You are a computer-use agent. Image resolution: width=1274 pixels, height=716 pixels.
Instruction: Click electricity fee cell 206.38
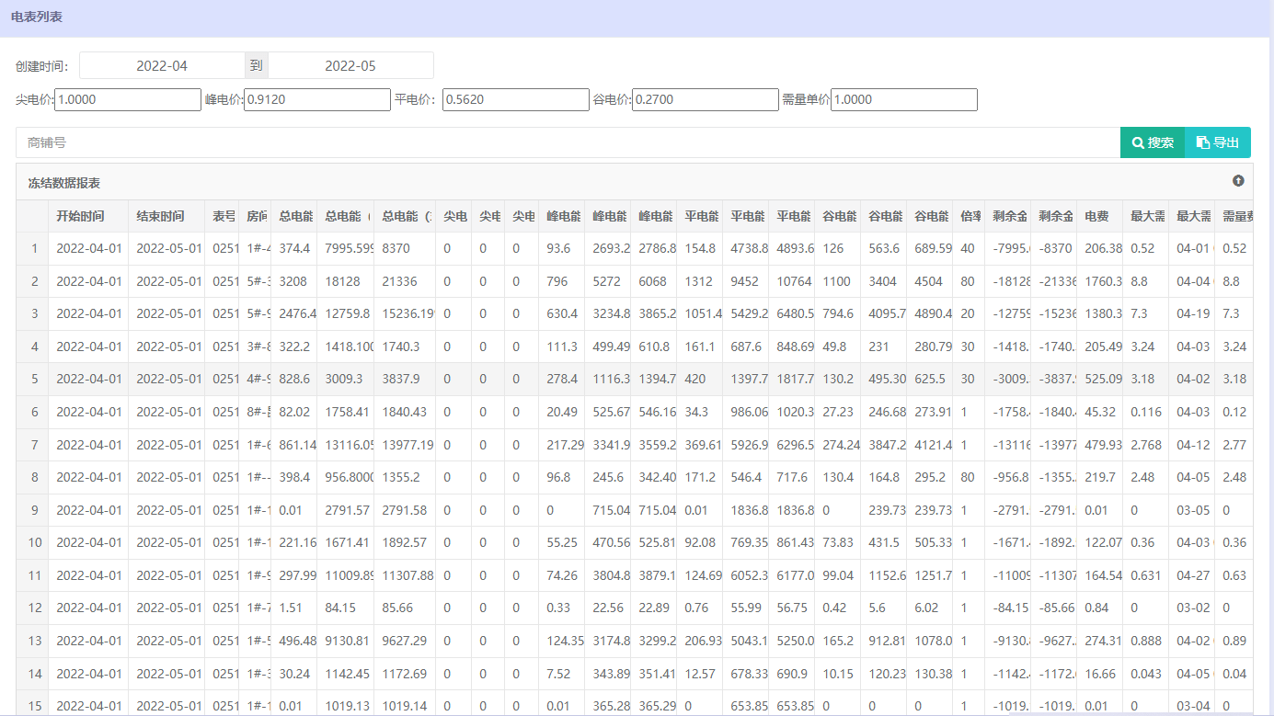[1099, 248]
